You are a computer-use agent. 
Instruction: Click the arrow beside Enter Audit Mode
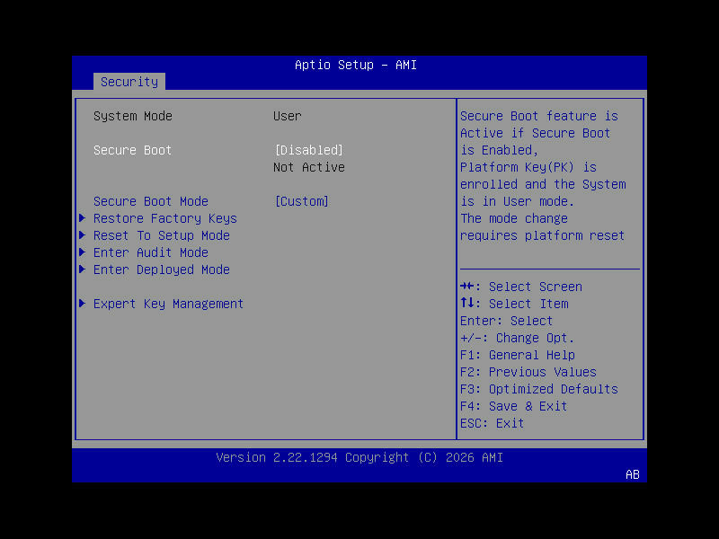(x=83, y=252)
